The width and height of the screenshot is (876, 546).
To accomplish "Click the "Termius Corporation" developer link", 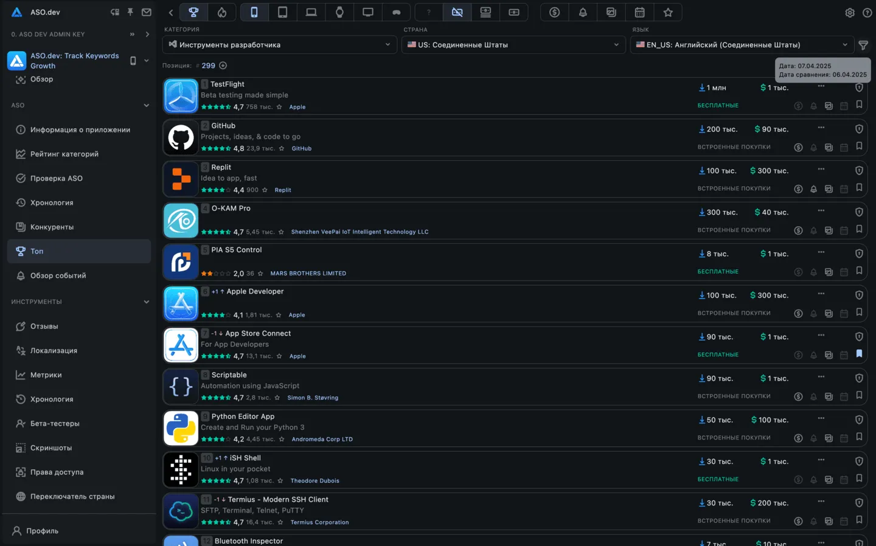I will (319, 522).
